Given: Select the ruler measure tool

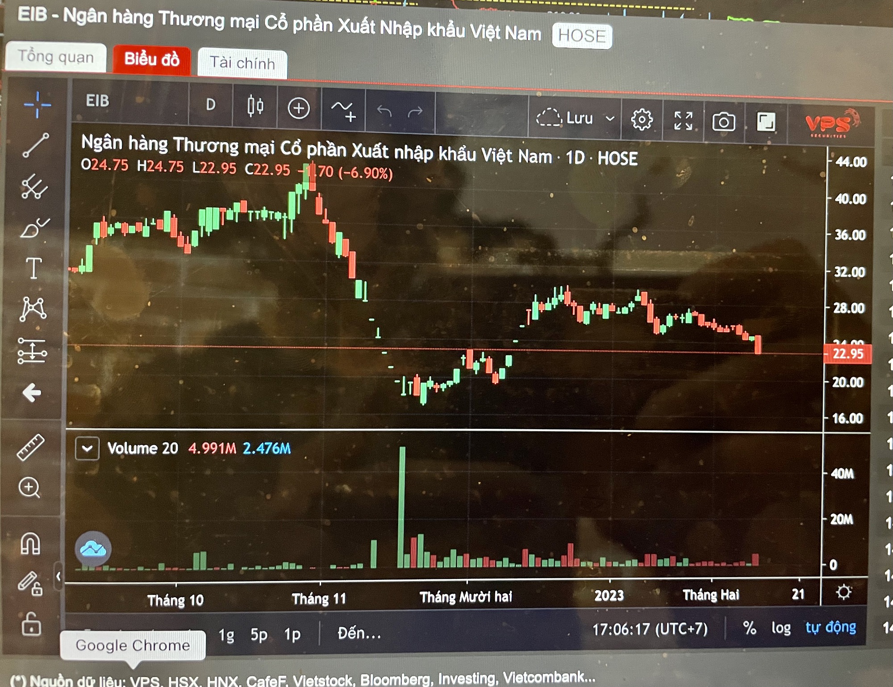Looking at the screenshot, I should click(30, 447).
